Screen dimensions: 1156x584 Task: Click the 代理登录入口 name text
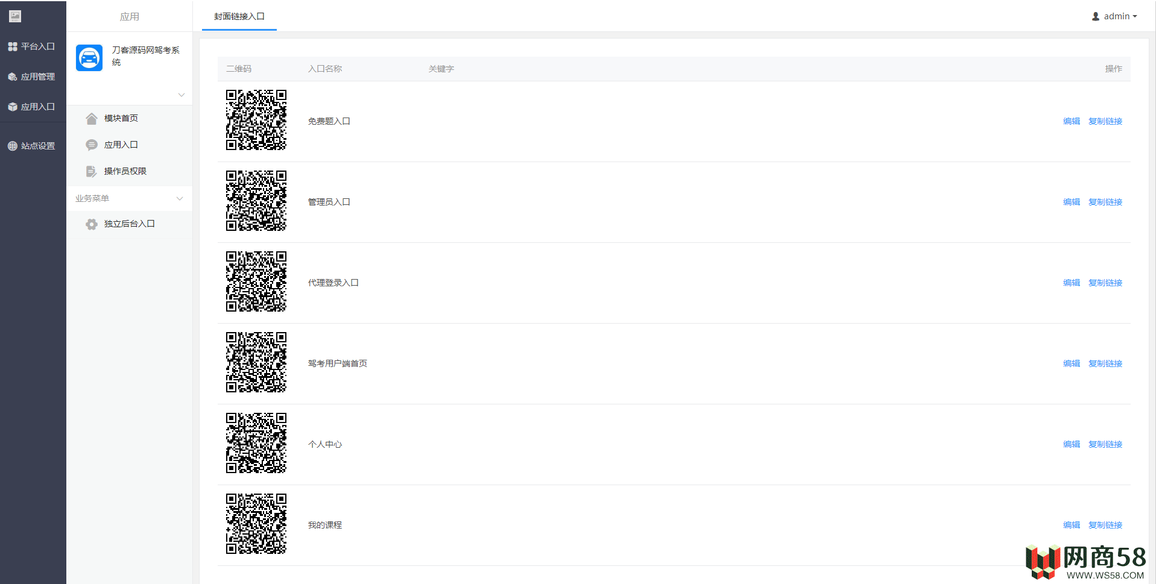pyautogui.click(x=333, y=283)
